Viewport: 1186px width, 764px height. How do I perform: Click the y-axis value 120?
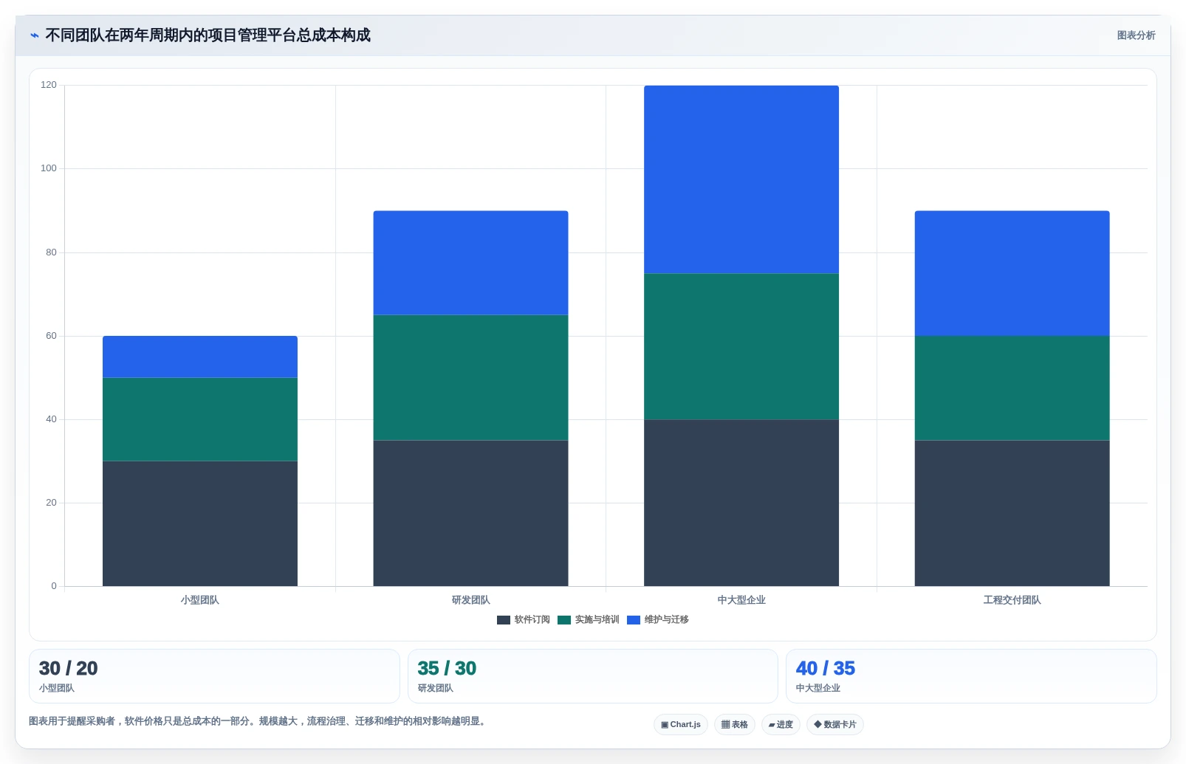coord(49,85)
